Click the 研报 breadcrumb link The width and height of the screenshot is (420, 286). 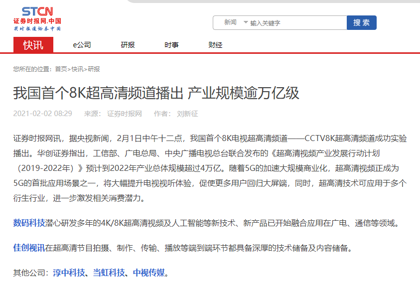click(x=94, y=69)
